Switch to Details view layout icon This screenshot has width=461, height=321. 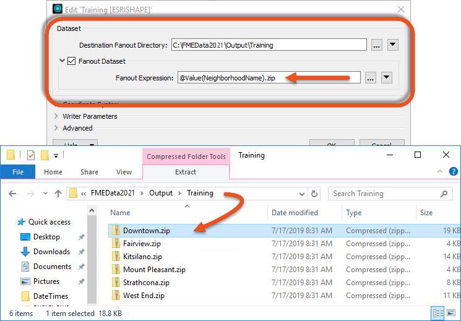tap(437, 314)
